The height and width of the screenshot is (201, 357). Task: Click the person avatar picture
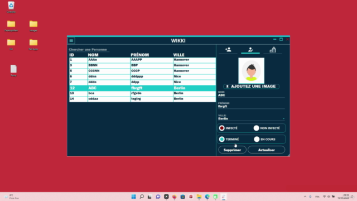(252, 71)
